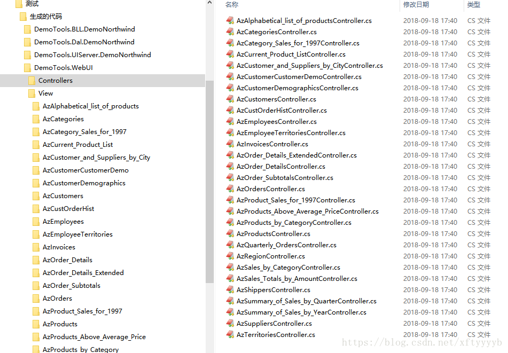Click the AzProductsController.cs file icon
The width and height of the screenshot is (508, 353).
pos(230,234)
